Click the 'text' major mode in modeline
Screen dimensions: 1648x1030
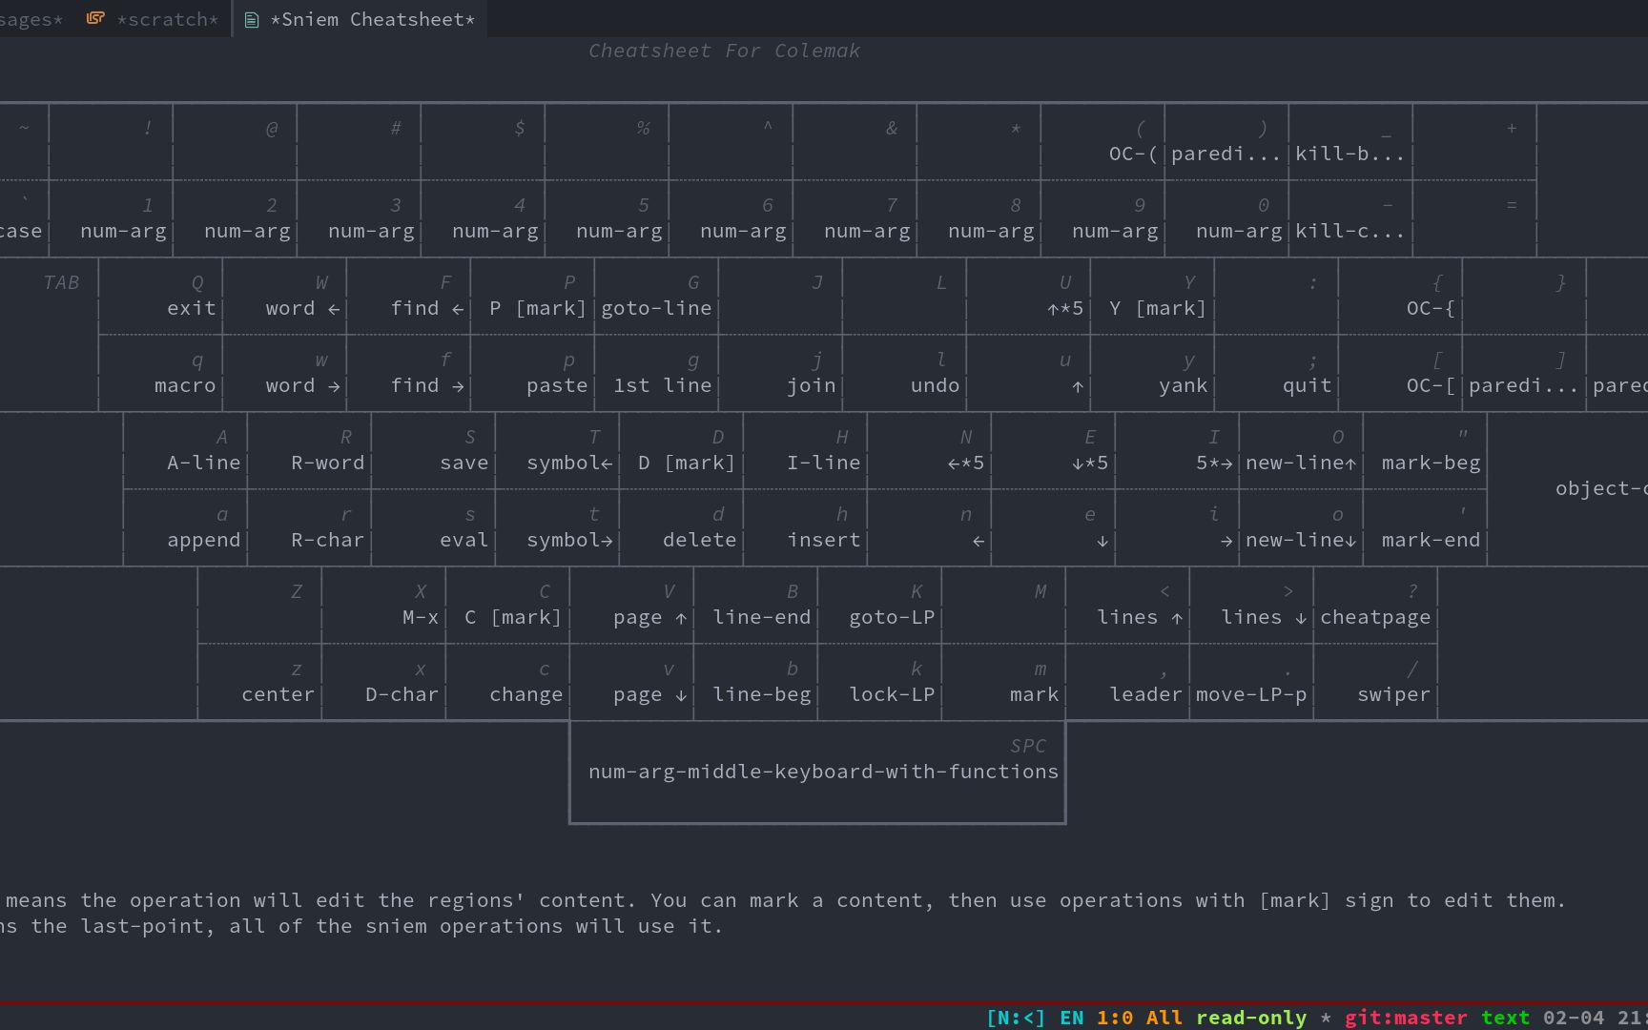pyautogui.click(x=1506, y=1018)
